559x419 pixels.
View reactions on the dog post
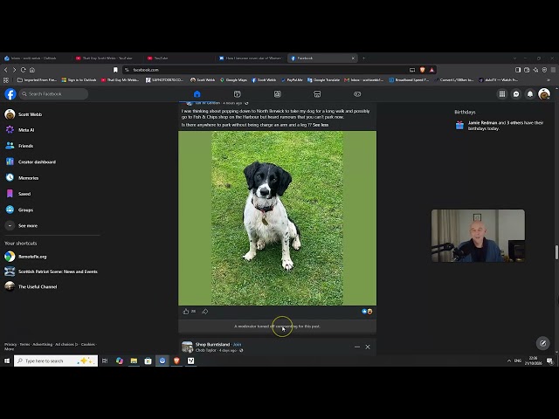[367, 312]
